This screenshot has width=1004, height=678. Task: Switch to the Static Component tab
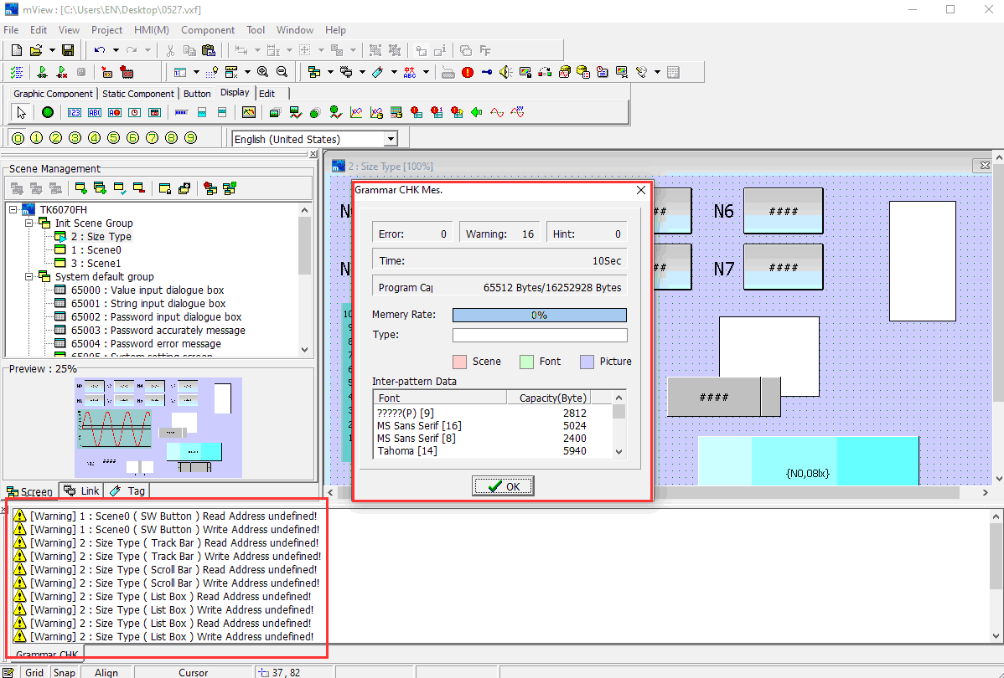pyautogui.click(x=138, y=94)
